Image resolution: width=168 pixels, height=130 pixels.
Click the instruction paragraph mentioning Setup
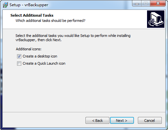[x=73, y=38]
